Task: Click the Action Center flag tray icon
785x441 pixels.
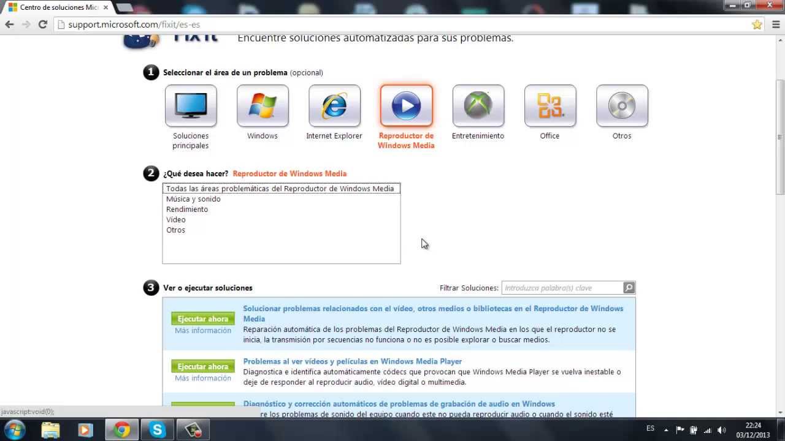Action: pyautogui.click(x=680, y=430)
